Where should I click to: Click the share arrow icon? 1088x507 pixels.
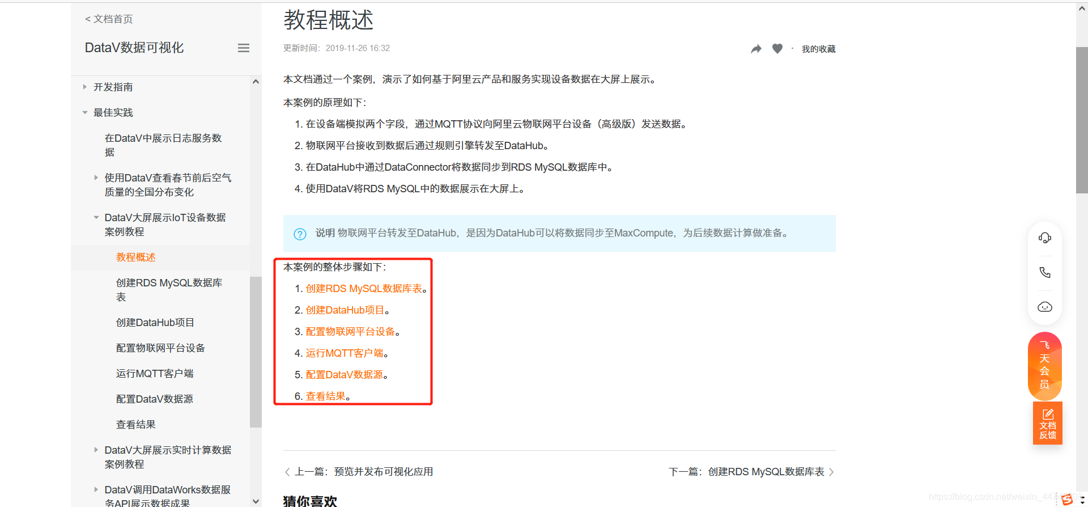pos(756,49)
